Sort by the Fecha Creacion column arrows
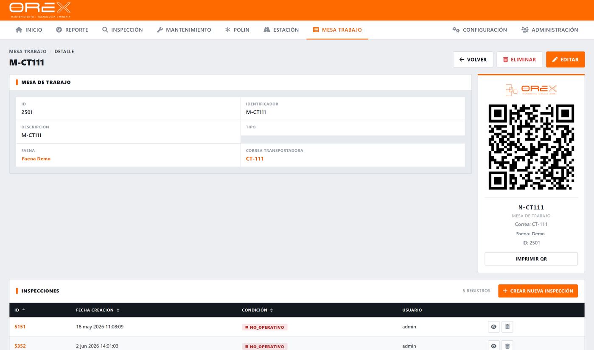This screenshot has height=350, width=594. pyautogui.click(x=118, y=310)
